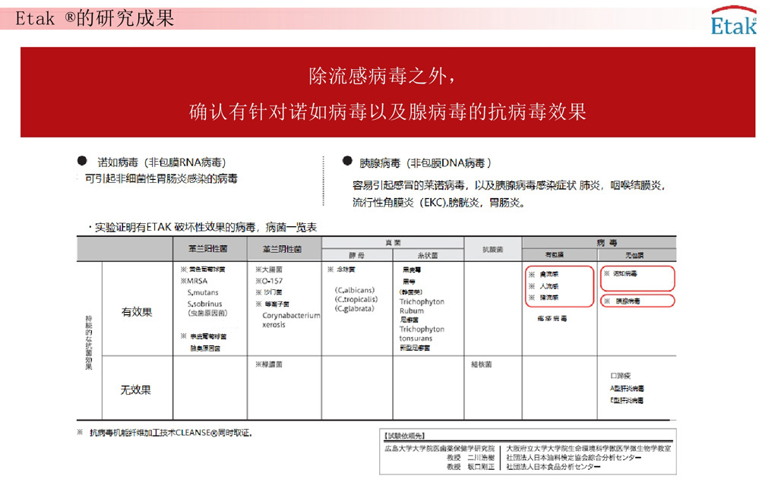Click the '大阪府立大学大学院生命環境科学獣医学微生物学教室' line
The width and height of the screenshot is (778, 482).
point(589,449)
